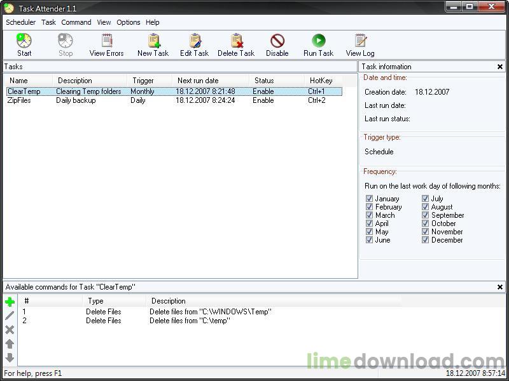This screenshot has width=509, height=381.
Task: Add a command with green plus icon
Action: pyautogui.click(x=10, y=302)
